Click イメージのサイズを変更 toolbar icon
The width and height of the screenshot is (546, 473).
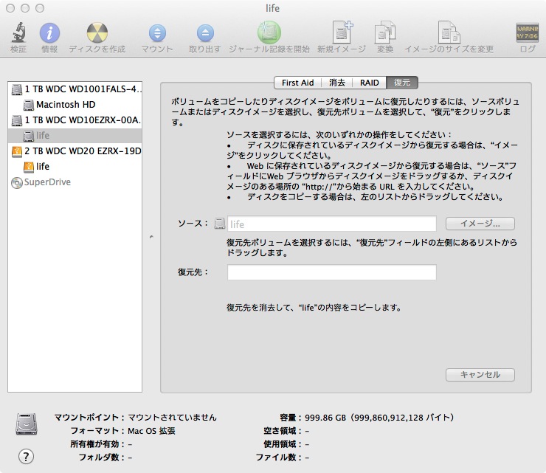(449, 33)
